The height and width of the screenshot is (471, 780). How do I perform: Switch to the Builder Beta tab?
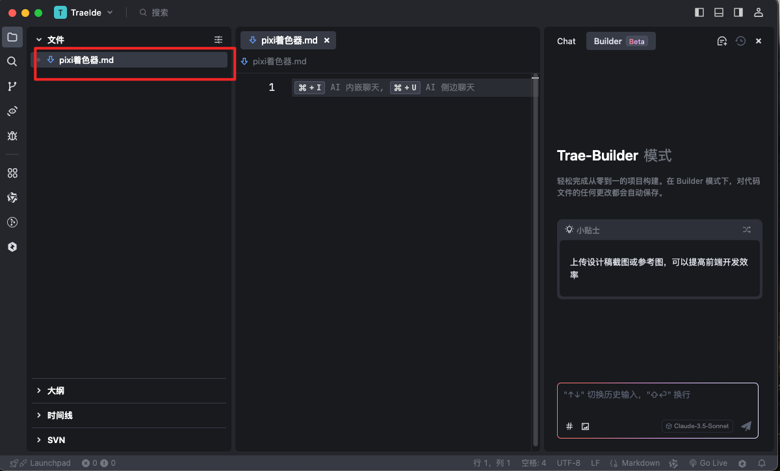pyautogui.click(x=621, y=41)
